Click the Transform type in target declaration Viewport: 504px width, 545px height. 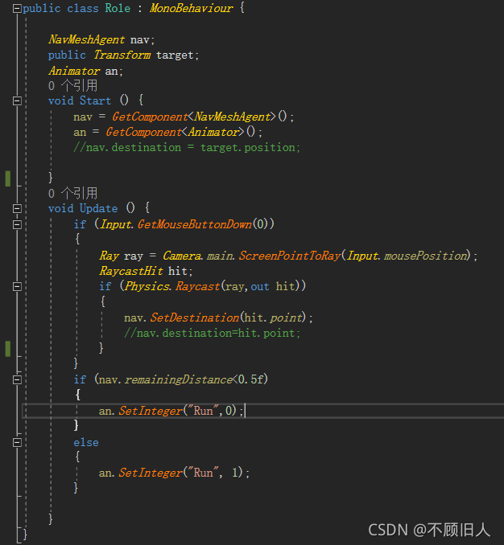pos(122,55)
